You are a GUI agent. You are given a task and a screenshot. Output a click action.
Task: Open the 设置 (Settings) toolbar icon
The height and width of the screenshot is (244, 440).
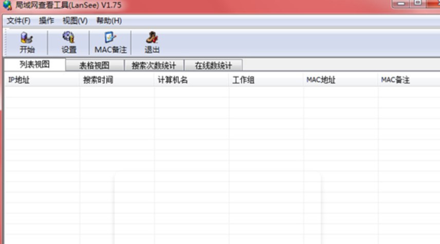[69, 43]
